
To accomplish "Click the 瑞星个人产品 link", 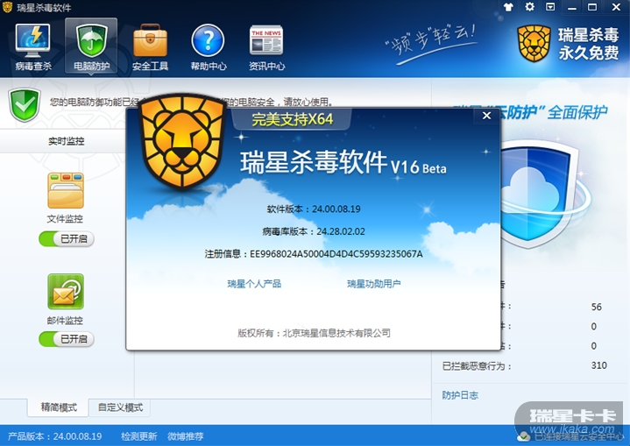I will point(254,284).
